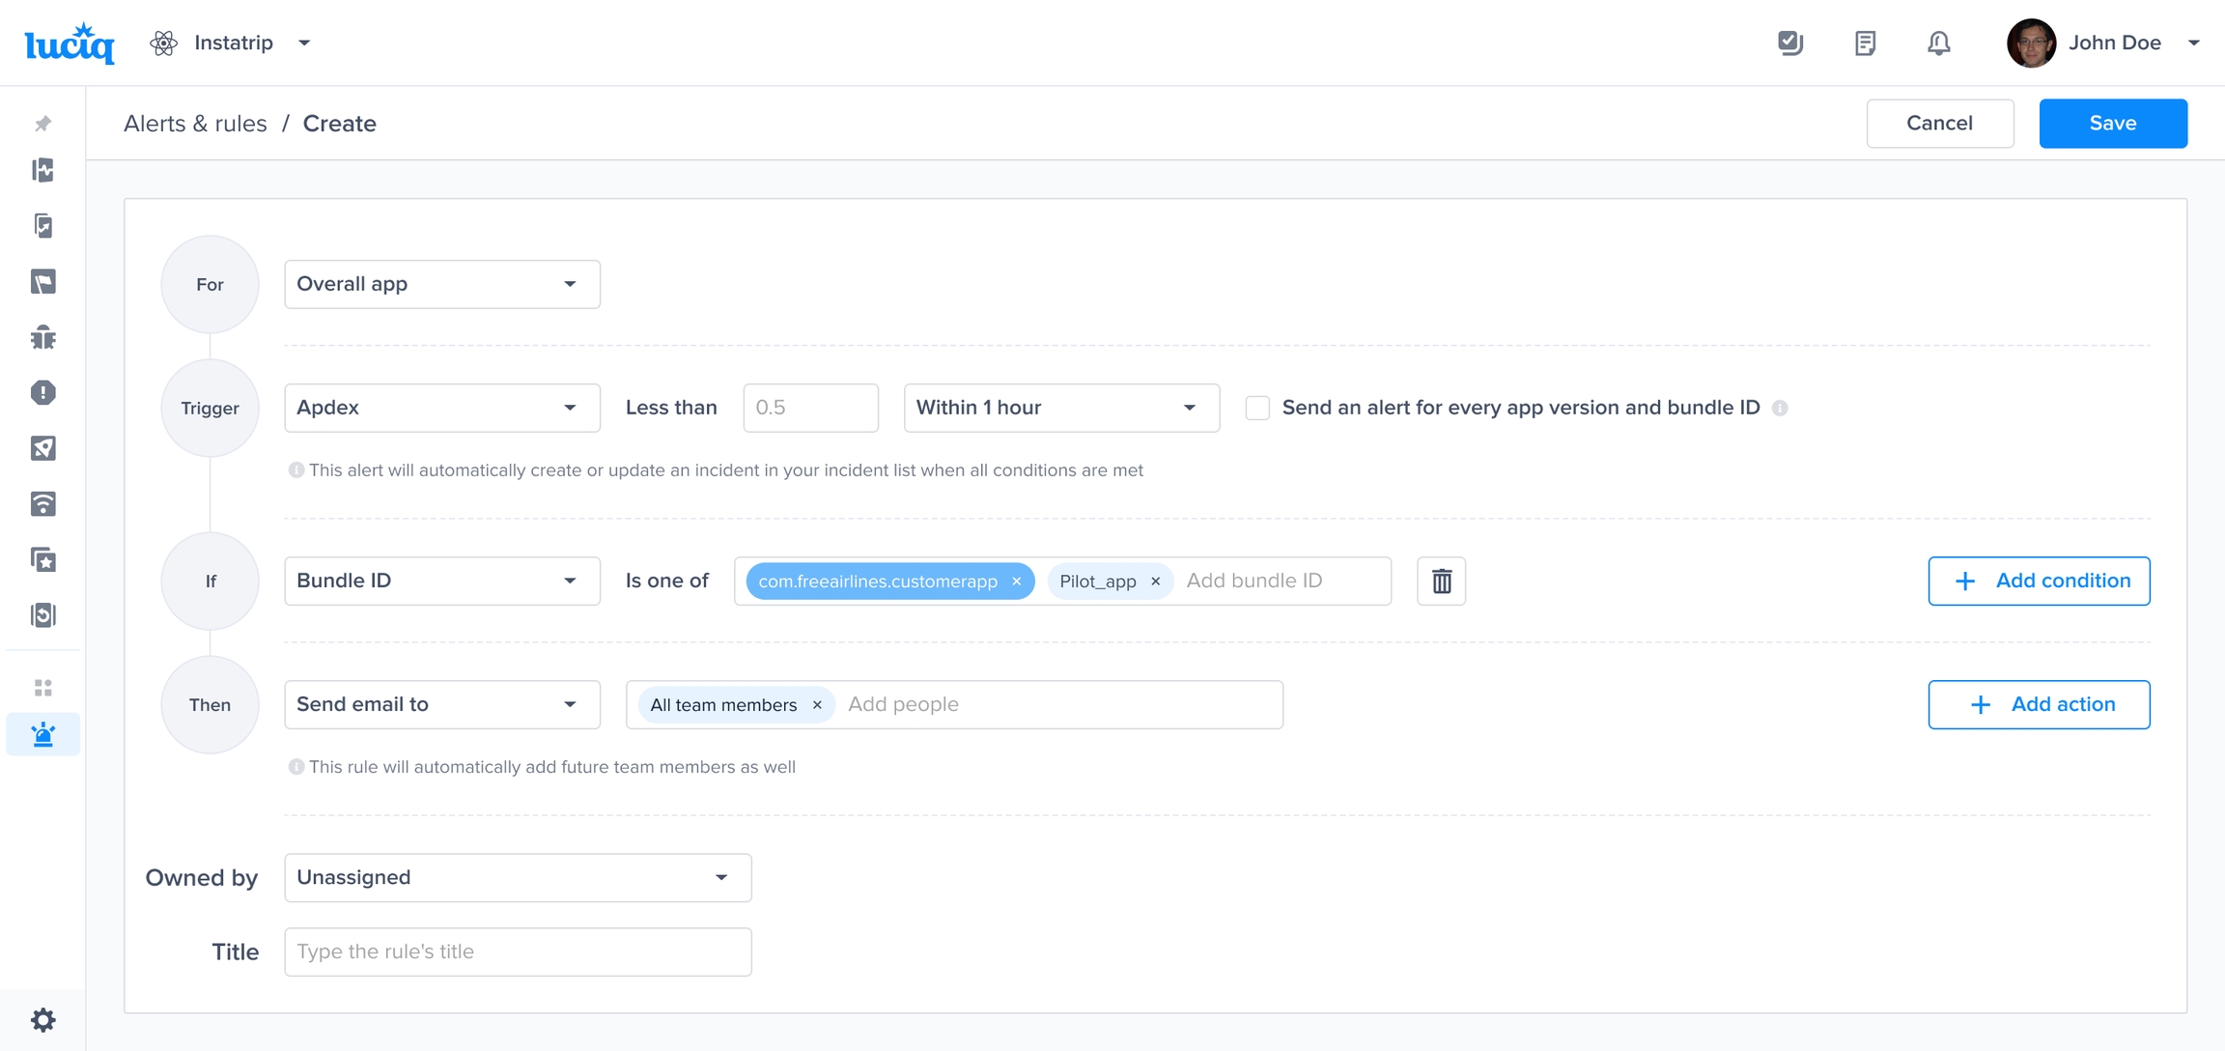Expand the Apdex trigger dropdown

click(441, 408)
